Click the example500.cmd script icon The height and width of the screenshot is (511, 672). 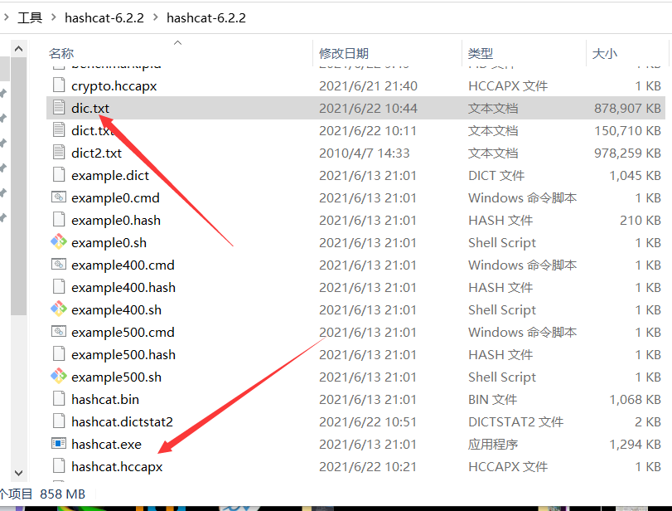[59, 332]
